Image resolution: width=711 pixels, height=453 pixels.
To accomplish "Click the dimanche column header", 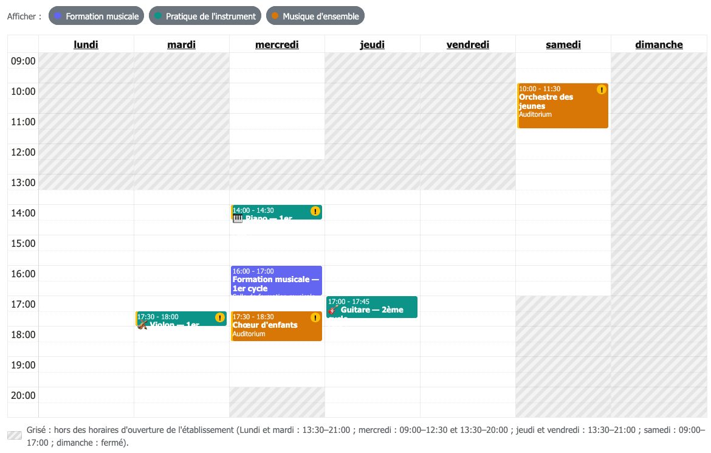I will tap(659, 44).
